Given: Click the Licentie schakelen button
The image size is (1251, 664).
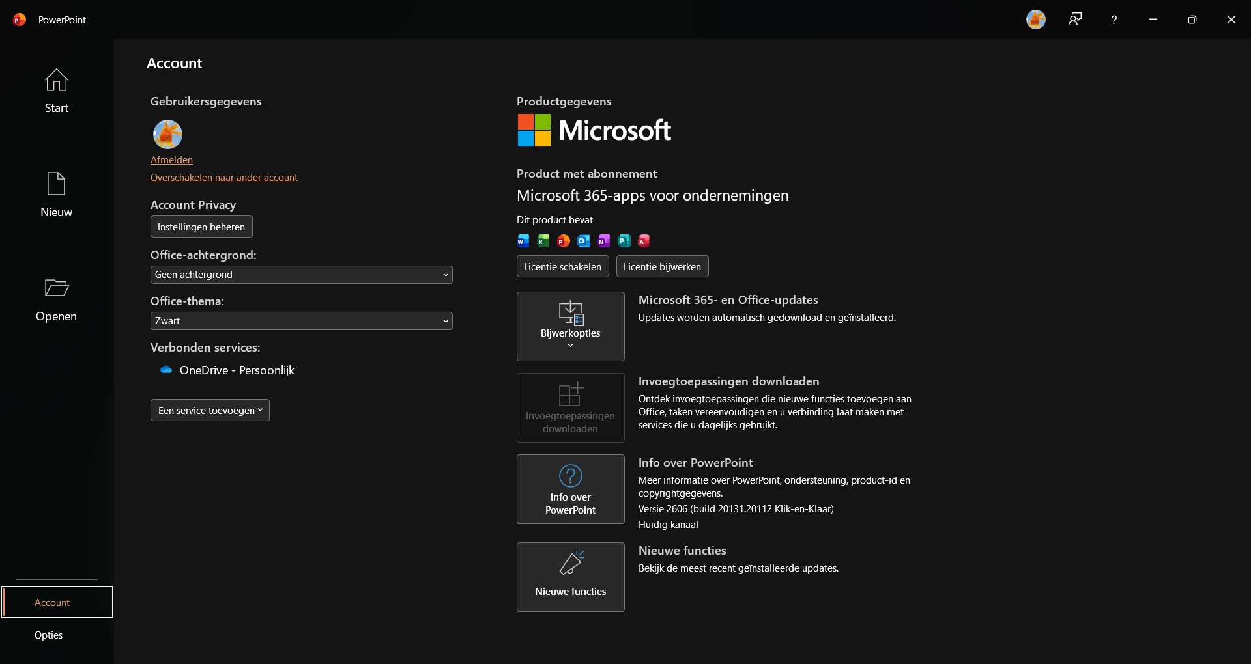Looking at the screenshot, I should [563, 266].
